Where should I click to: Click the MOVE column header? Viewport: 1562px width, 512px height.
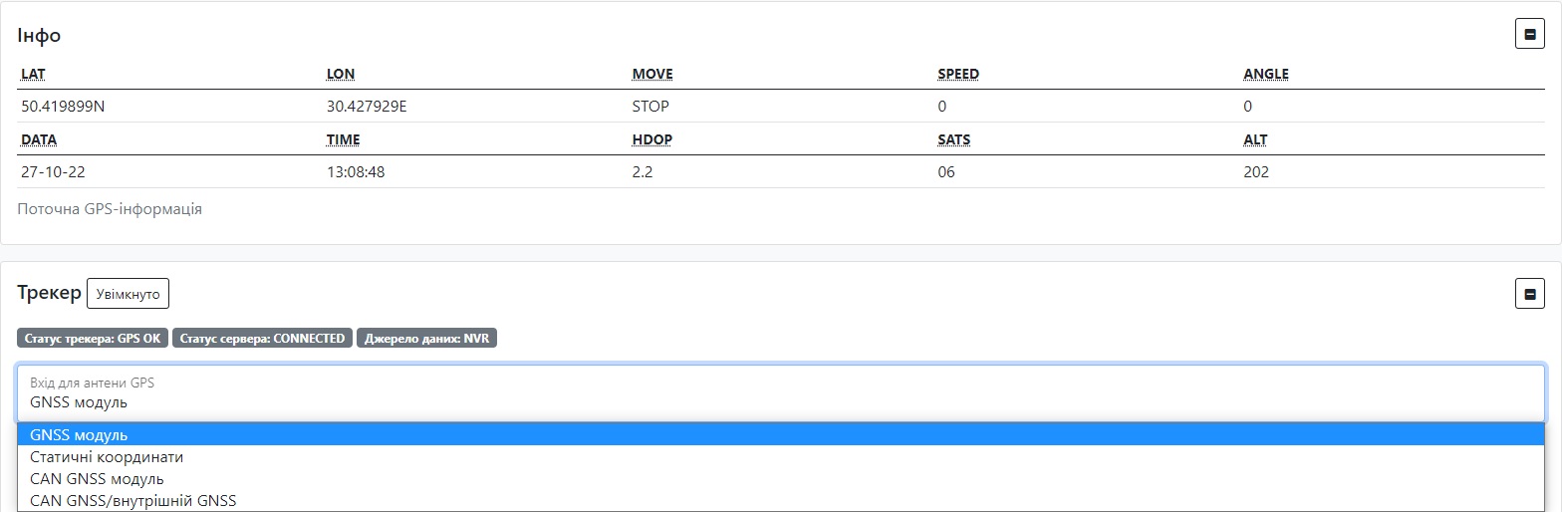652,75
